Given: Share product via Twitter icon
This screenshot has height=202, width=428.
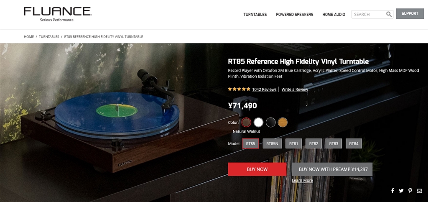Looking at the screenshot, I should point(401,191).
